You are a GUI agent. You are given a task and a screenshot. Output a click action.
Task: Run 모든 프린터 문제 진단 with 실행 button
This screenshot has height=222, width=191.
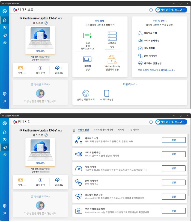click(174, 211)
